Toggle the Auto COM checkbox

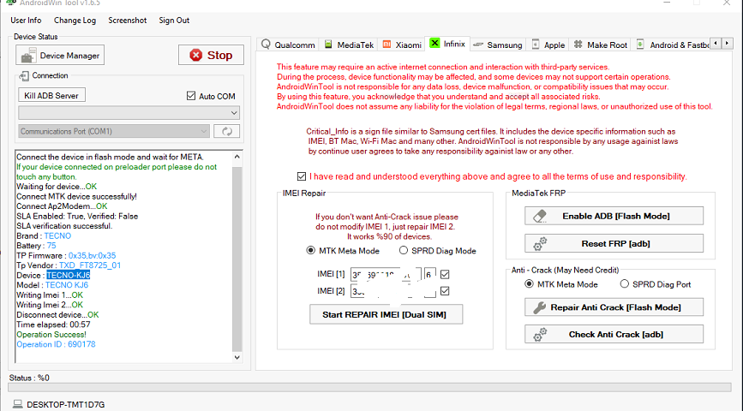pyautogui.click(x=191, y=96)
